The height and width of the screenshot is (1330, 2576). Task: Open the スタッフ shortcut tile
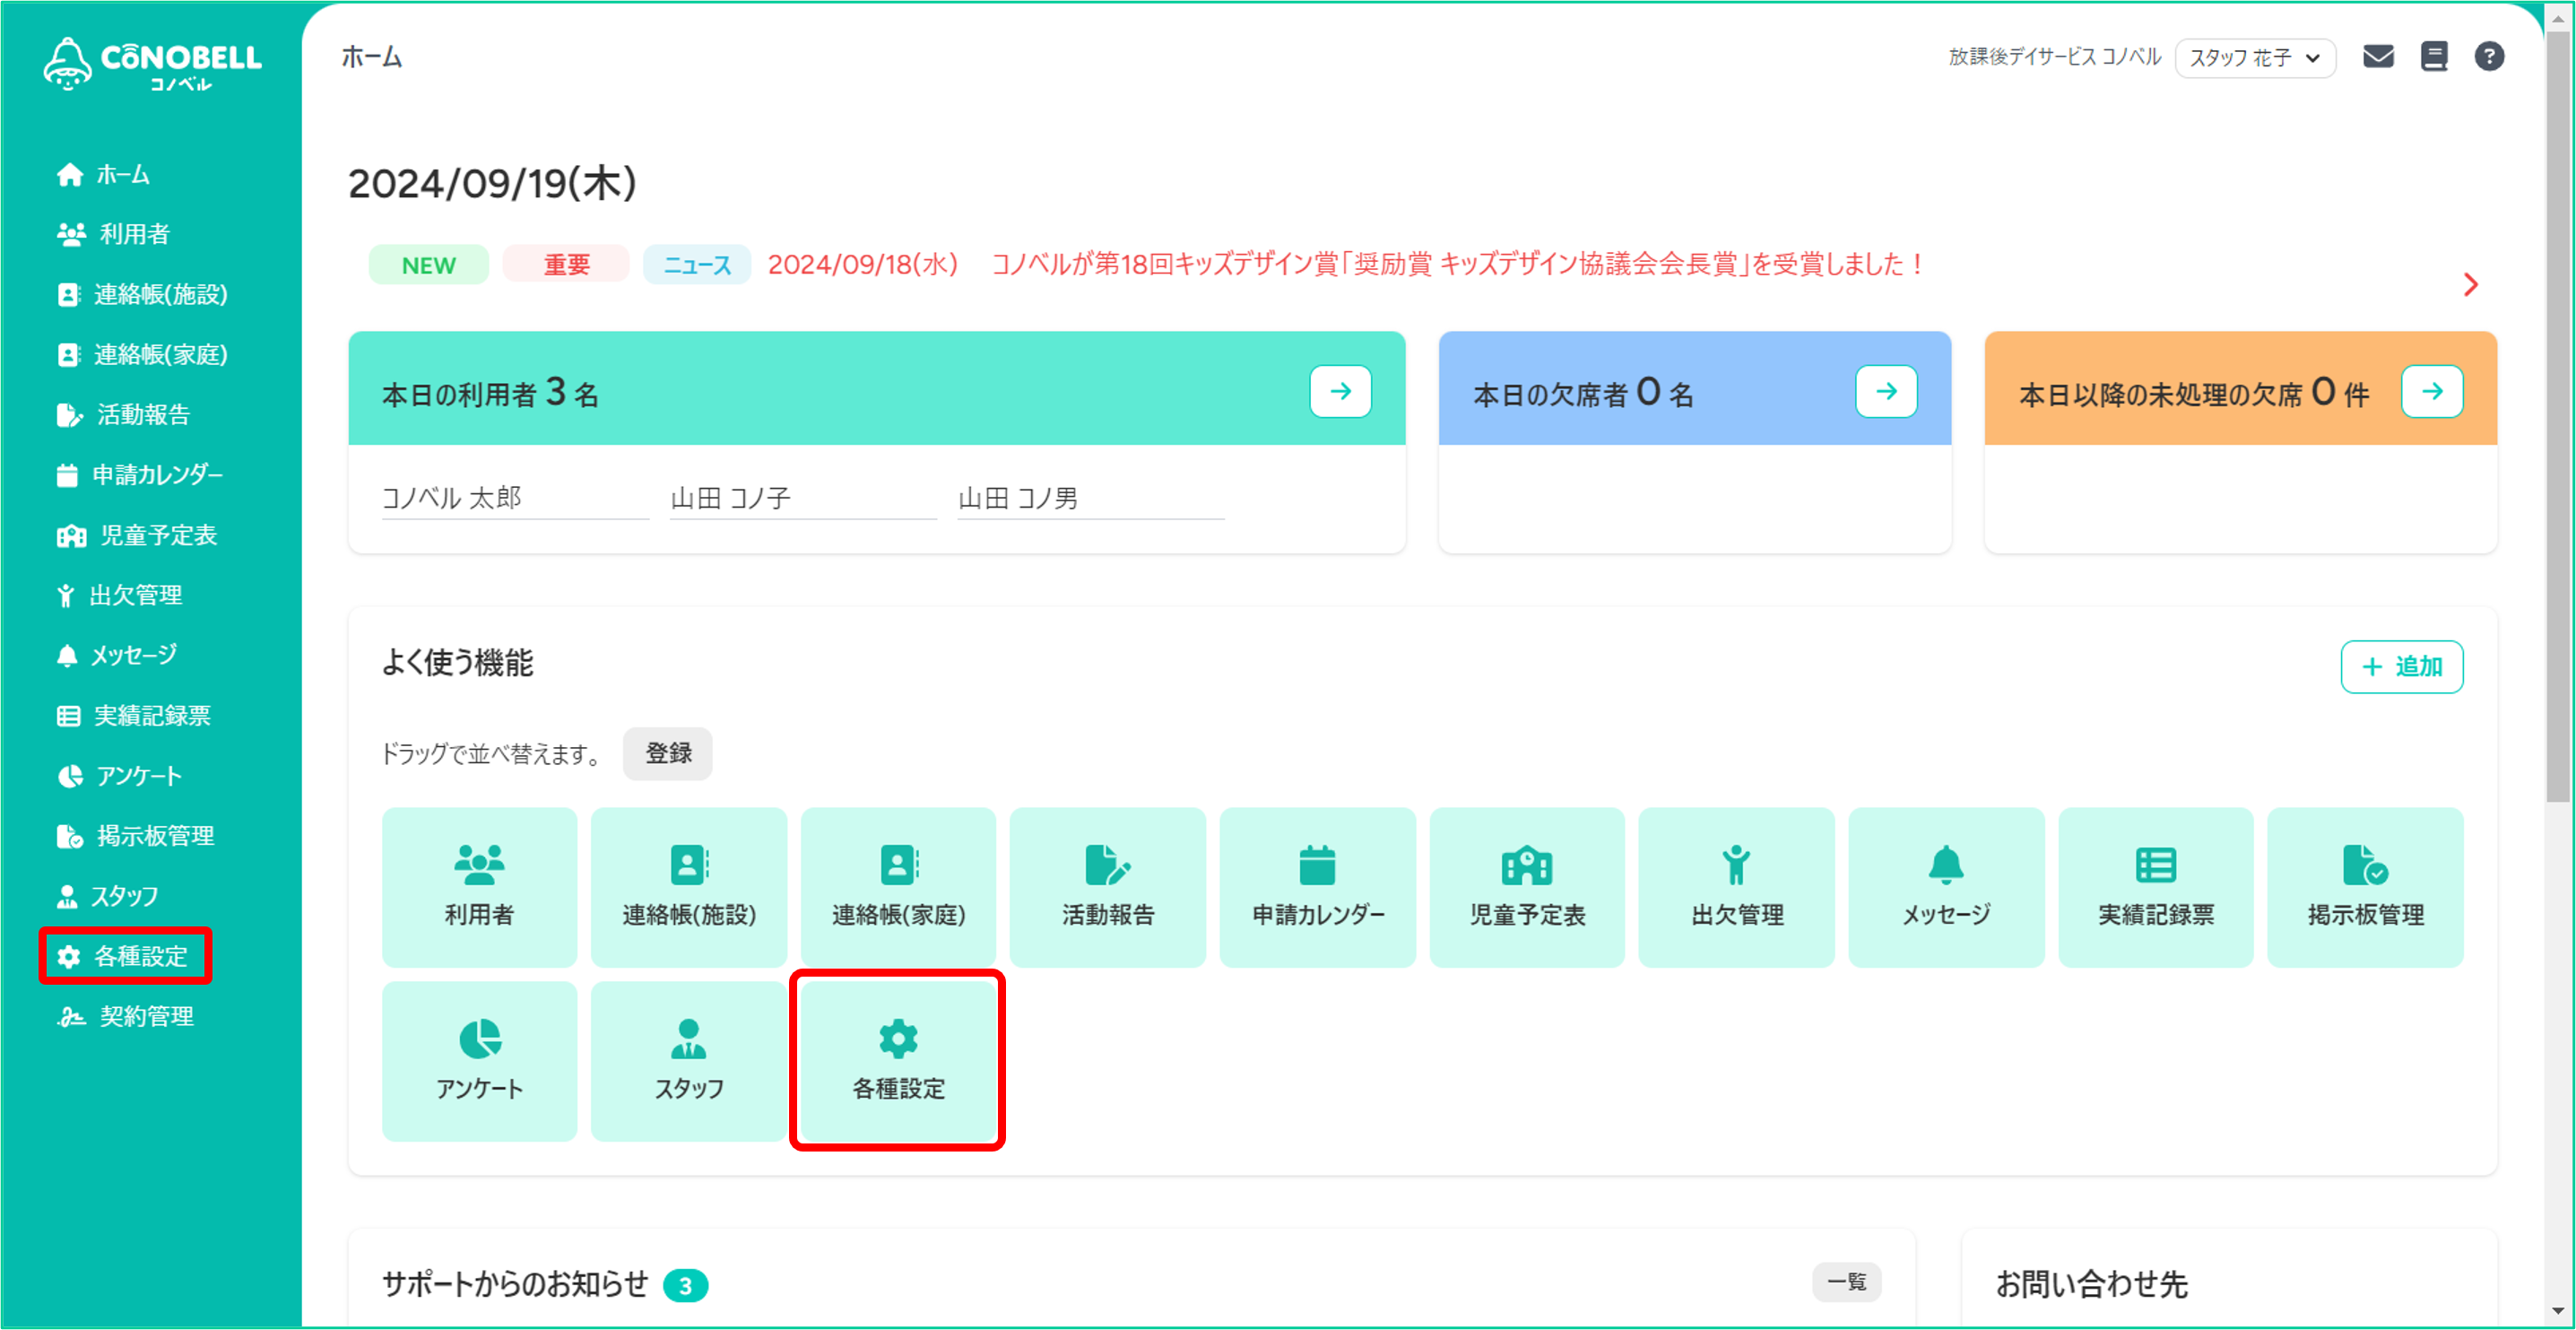click(x=689, y=1061)
